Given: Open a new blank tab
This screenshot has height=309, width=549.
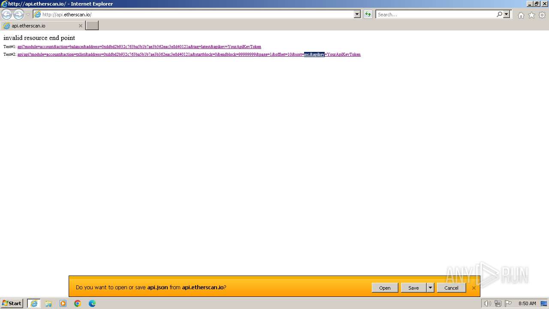Looking at the screenshot, I should tap(92, 26).
